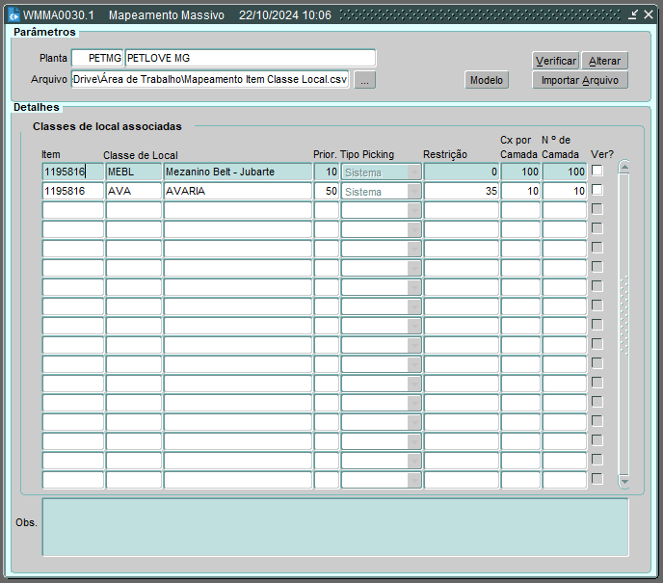Click the scroll down arrow of the list
Screen dimensions: 663x583
coord(623,481)
